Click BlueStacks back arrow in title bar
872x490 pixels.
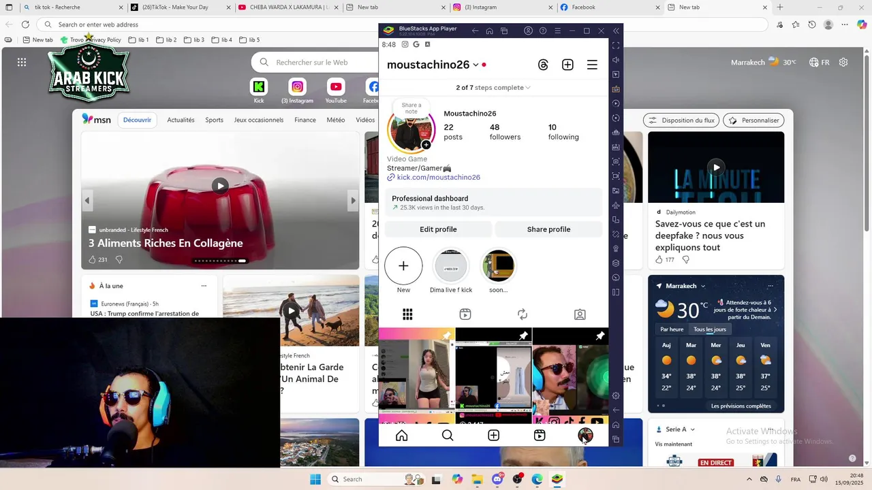click(475, 31)
